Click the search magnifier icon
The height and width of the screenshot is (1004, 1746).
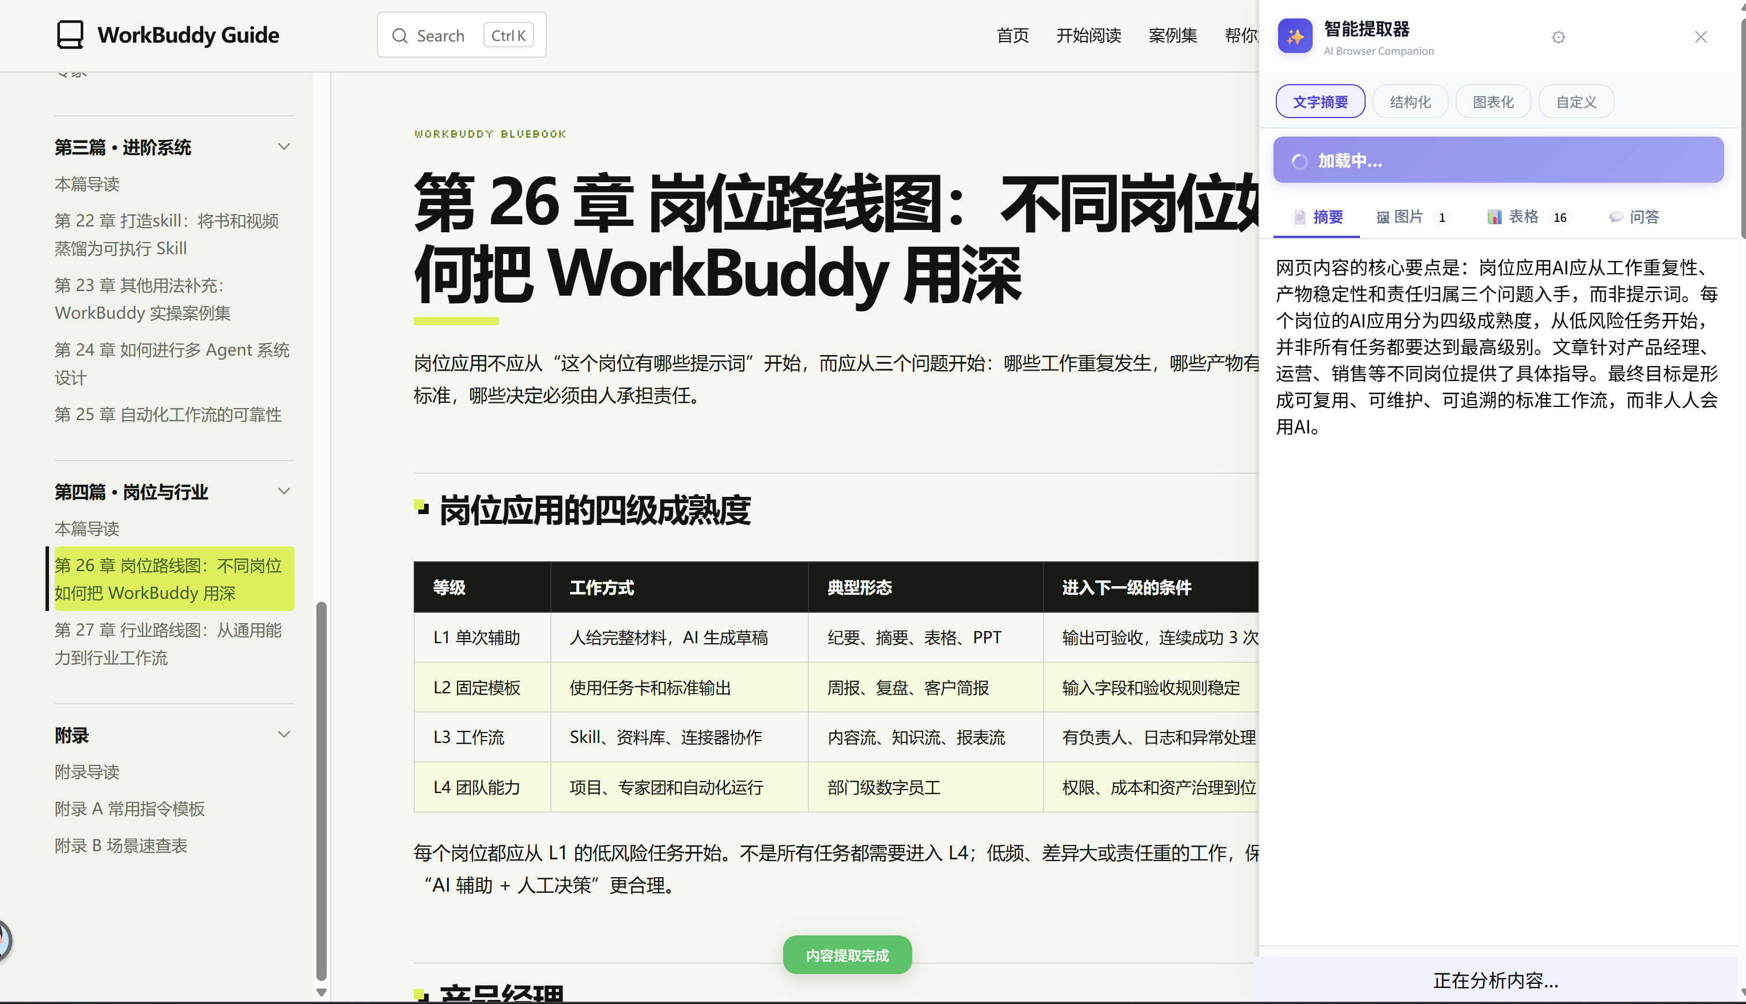(x=400, y=36)
